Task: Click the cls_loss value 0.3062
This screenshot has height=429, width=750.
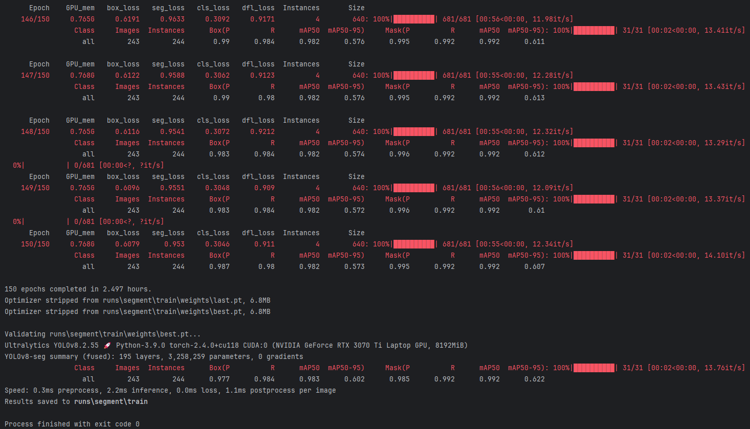Action: point(217,75)
